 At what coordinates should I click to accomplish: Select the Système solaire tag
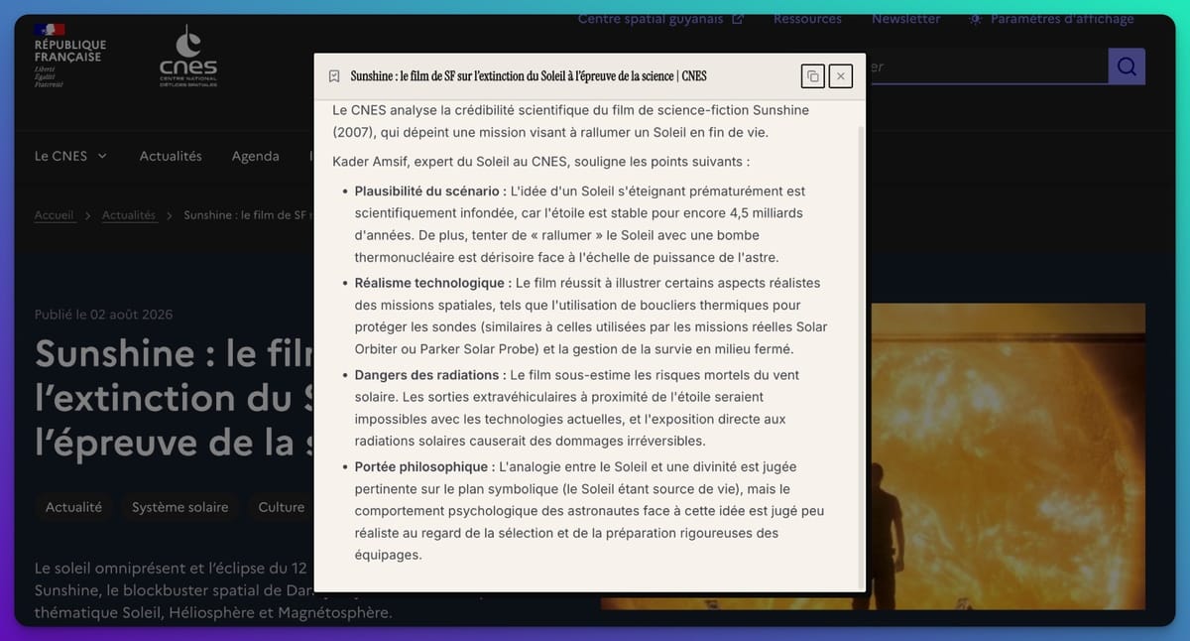pyautogui.click(x=180, y=507)
